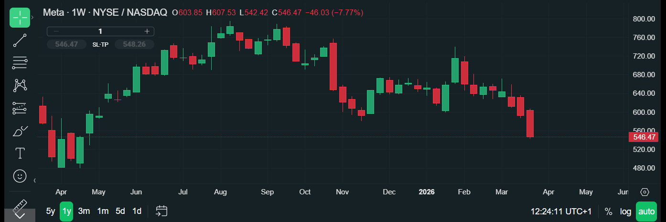Select the brush drawing tool
666x222 pixels.
tap(20, 131)
